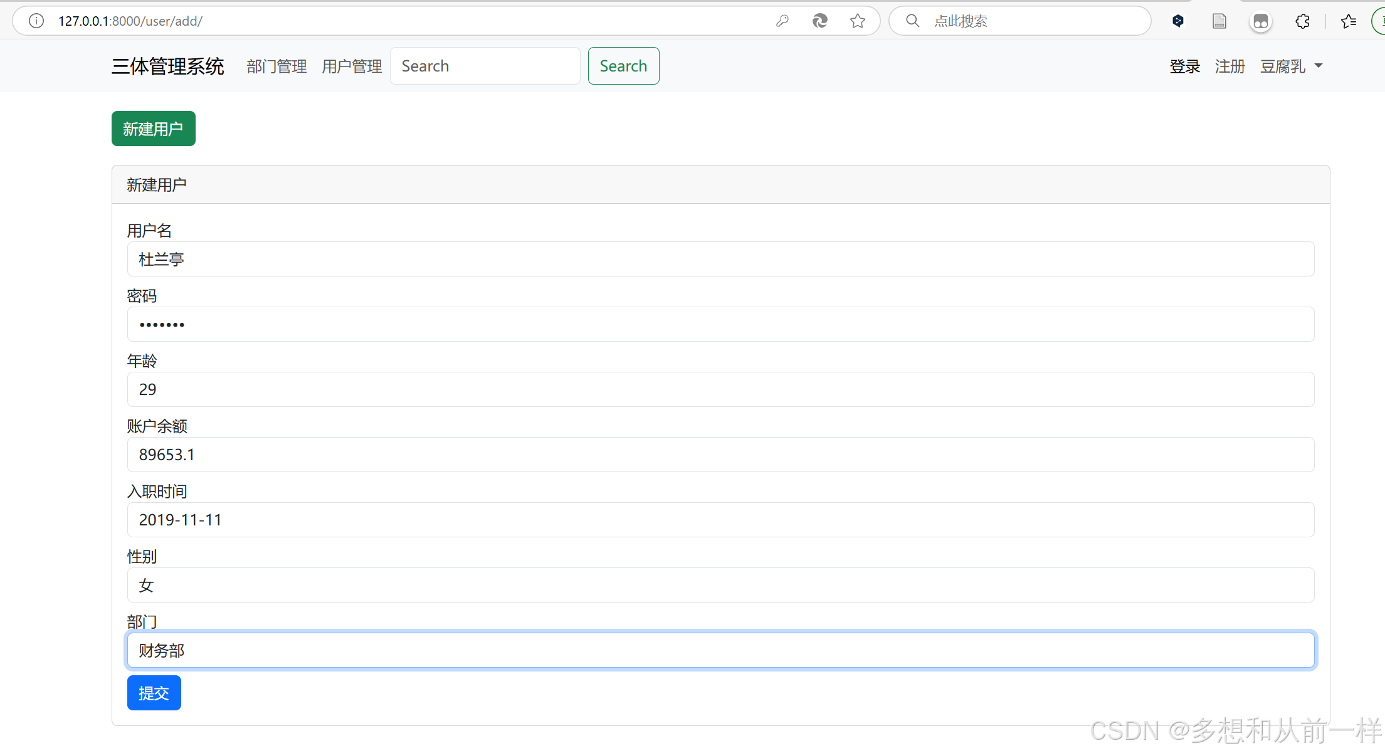This screenshot has width=1385, height=753.
Task: Click the 登录 link
Action: pyautogui.click(x=1184, y=66)
